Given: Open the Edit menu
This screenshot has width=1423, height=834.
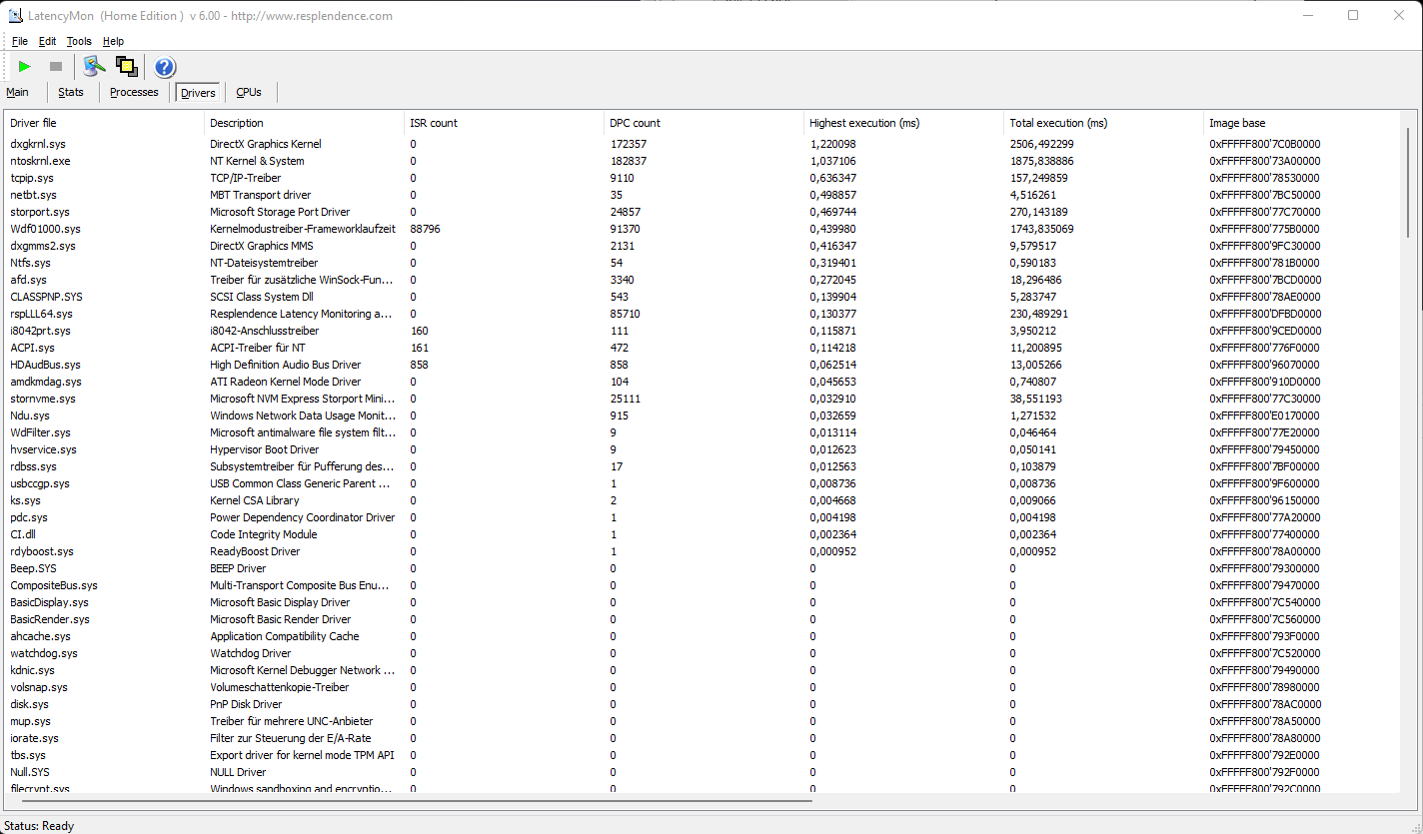Looking at the screenshot, I should tap(48, 41).
